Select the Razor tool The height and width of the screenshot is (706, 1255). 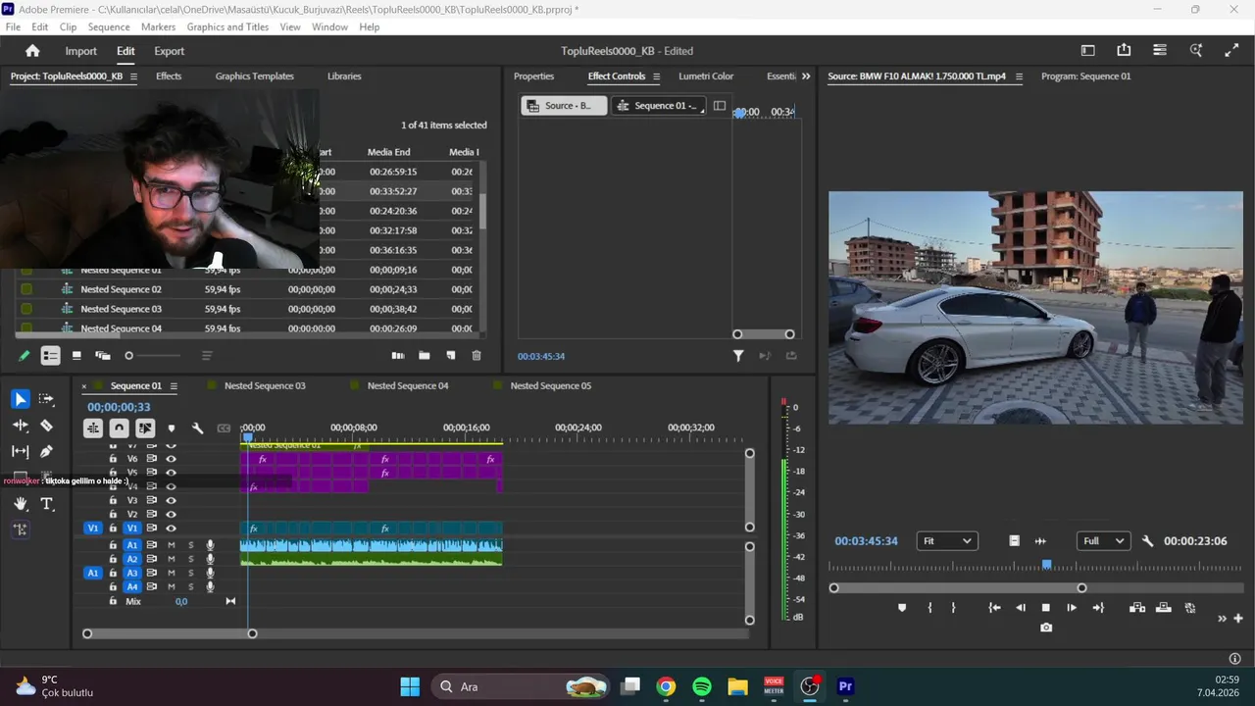tap(46, 426)
